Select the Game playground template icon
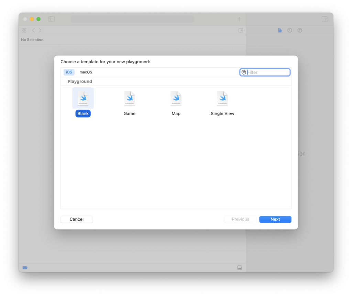Viewport: 352px width, 297px height. [130, 98]
